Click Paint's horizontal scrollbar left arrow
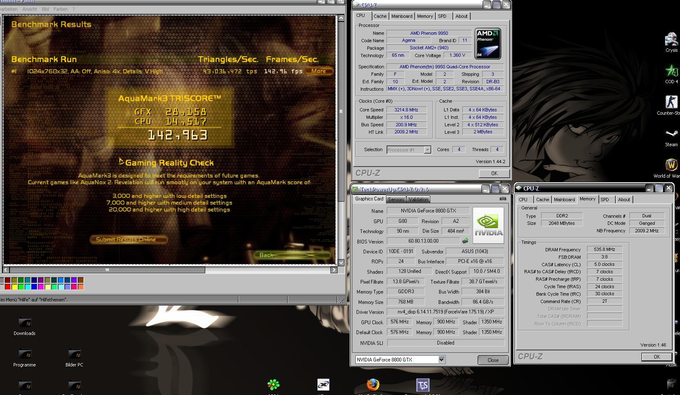680x395 pixels. 6,270
